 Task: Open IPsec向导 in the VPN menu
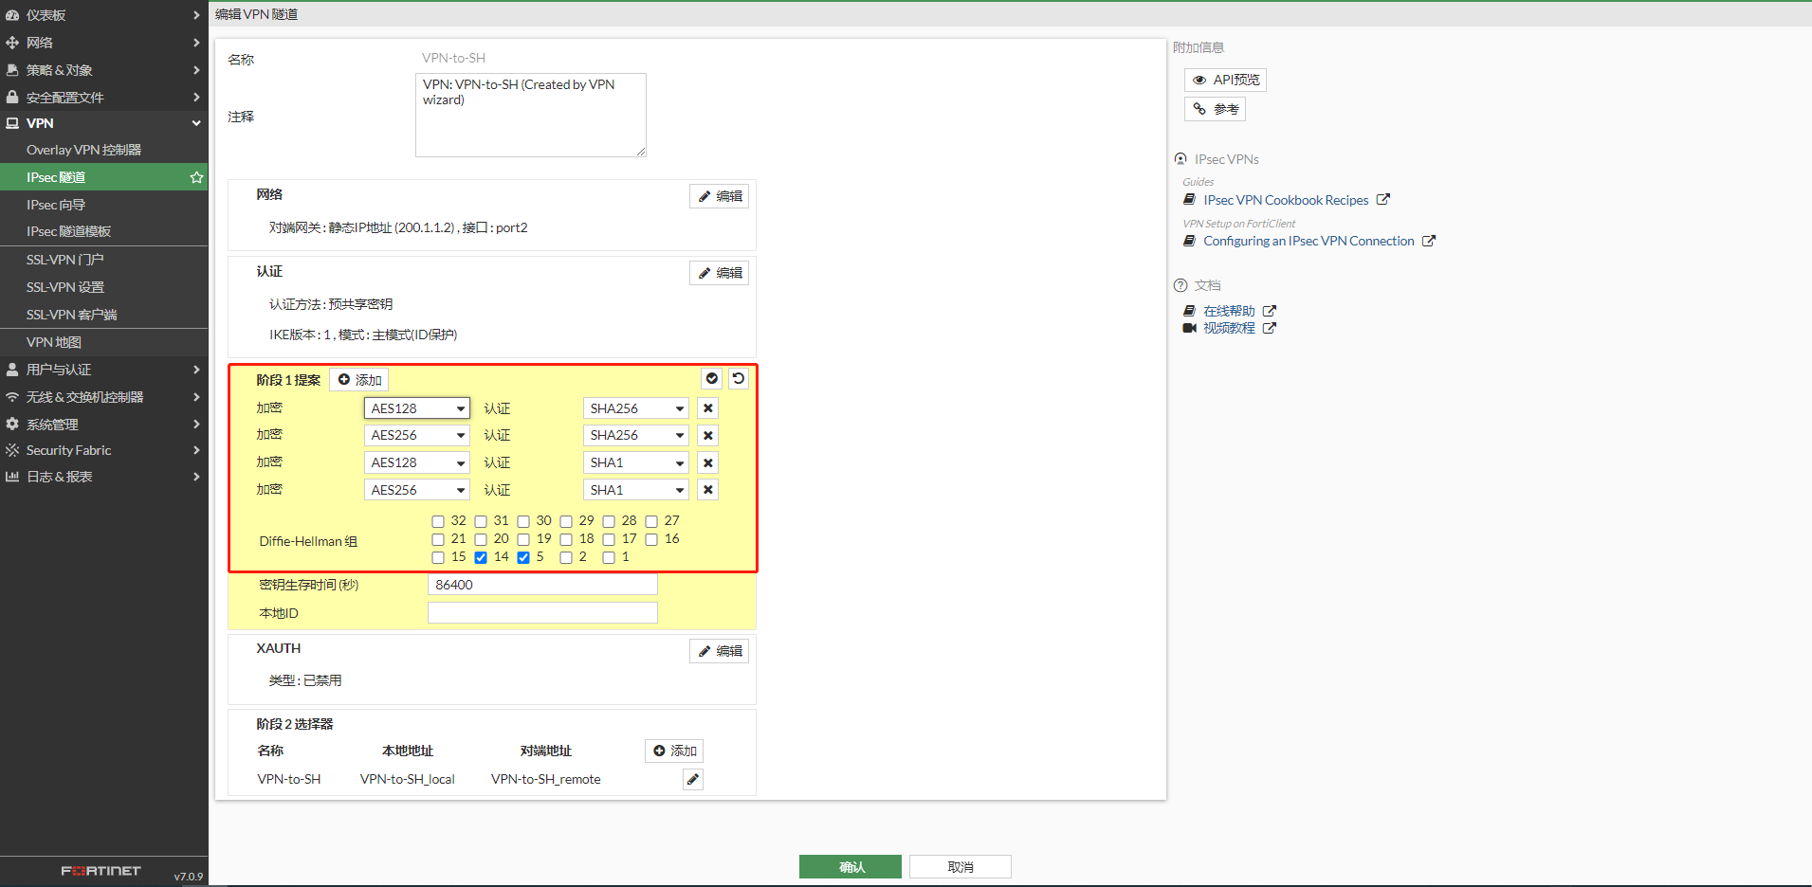point(56,205)
